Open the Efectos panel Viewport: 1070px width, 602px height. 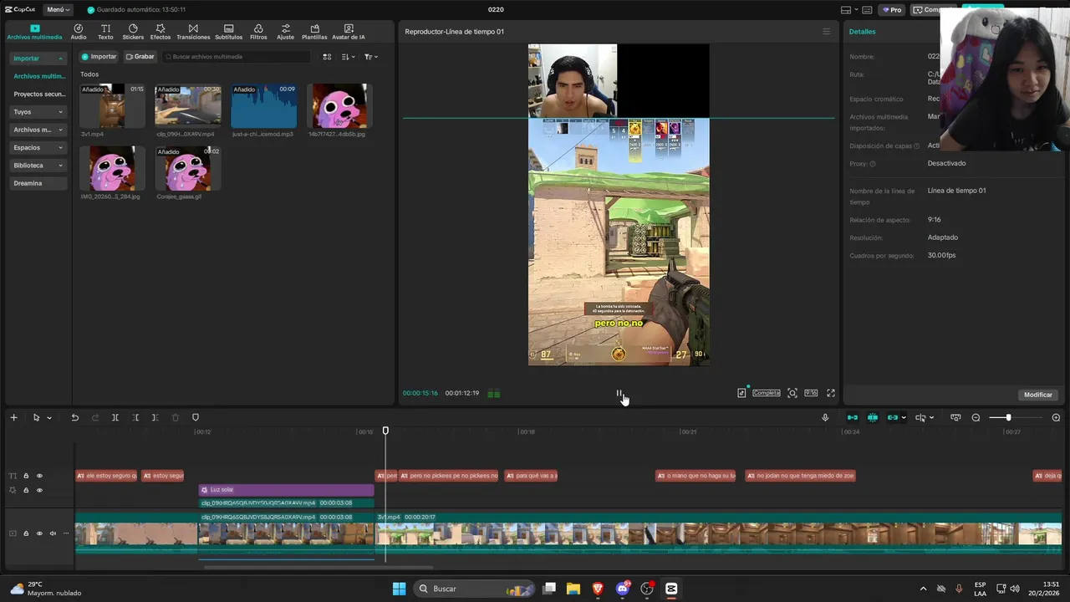point(160,32)
